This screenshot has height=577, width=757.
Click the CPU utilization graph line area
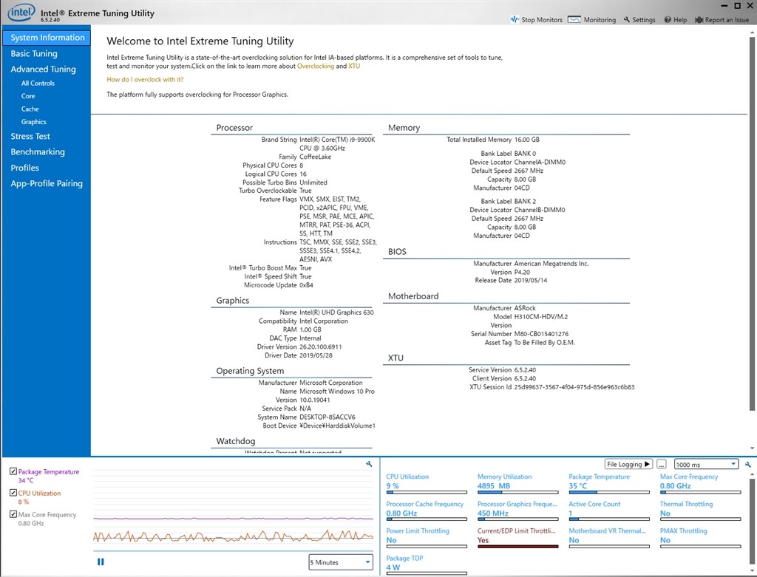[233, 536]
